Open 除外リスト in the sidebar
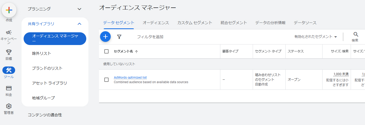The height and width of the screenshot is (125, 365). tap(42, 53)
